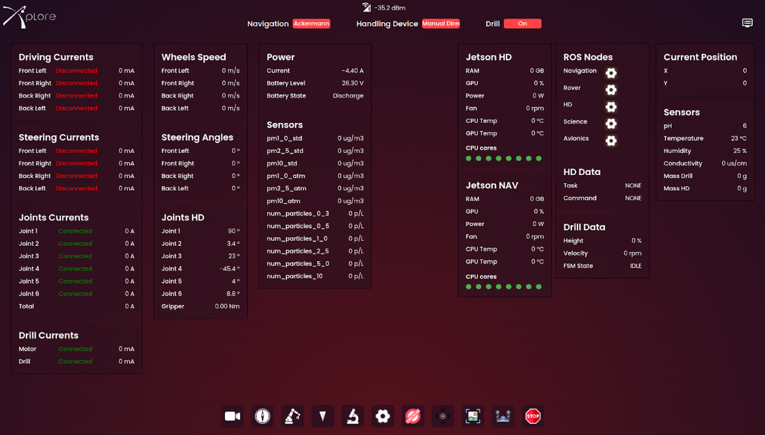This screenshot has height=435, width=765.
Task: Open the Handling Device Manual Direct dropdown
Action: [x=441, y=24]
